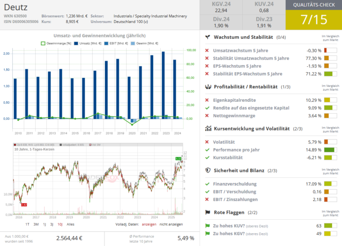Click the Eigenkapitalrendite market comparison bar

pyautogui.click(x=330, y=100)
